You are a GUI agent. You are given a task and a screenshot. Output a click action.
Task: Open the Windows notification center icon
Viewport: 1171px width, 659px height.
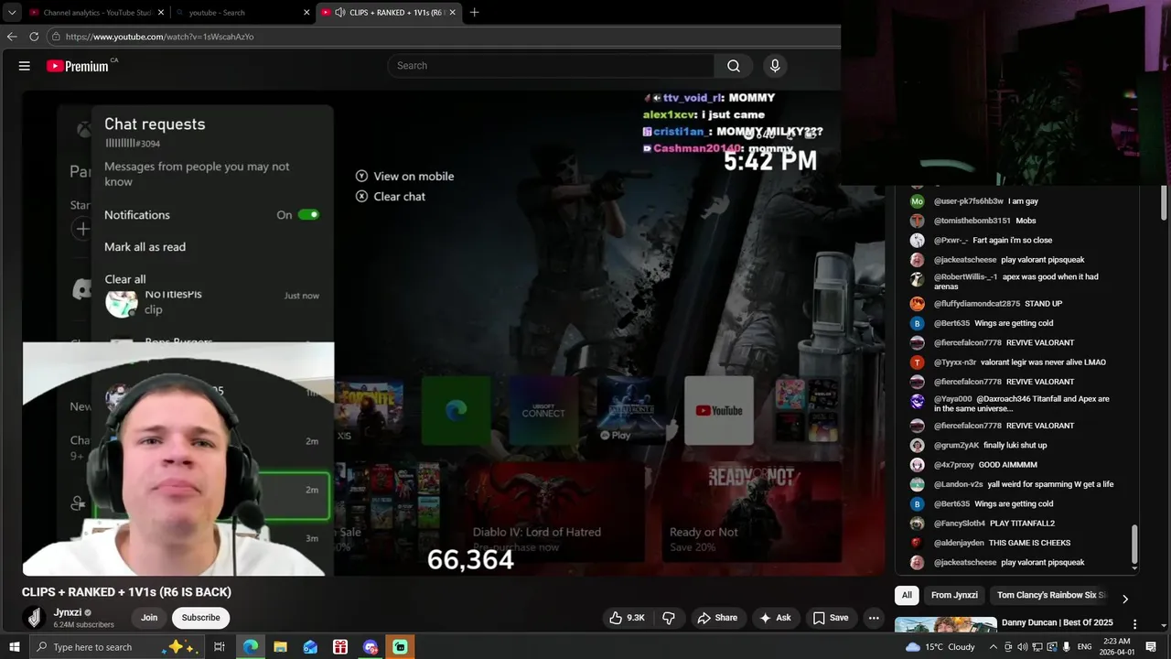pyautogui.click(x=1151, y=647)
